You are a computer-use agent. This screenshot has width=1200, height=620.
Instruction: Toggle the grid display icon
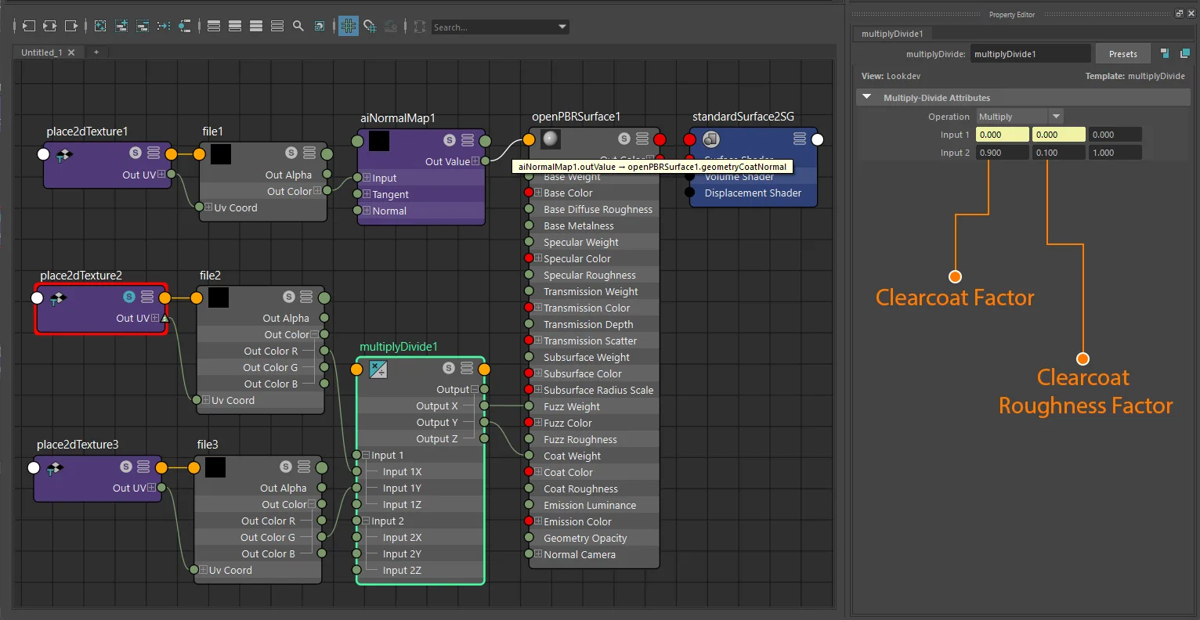pos(349,26)
